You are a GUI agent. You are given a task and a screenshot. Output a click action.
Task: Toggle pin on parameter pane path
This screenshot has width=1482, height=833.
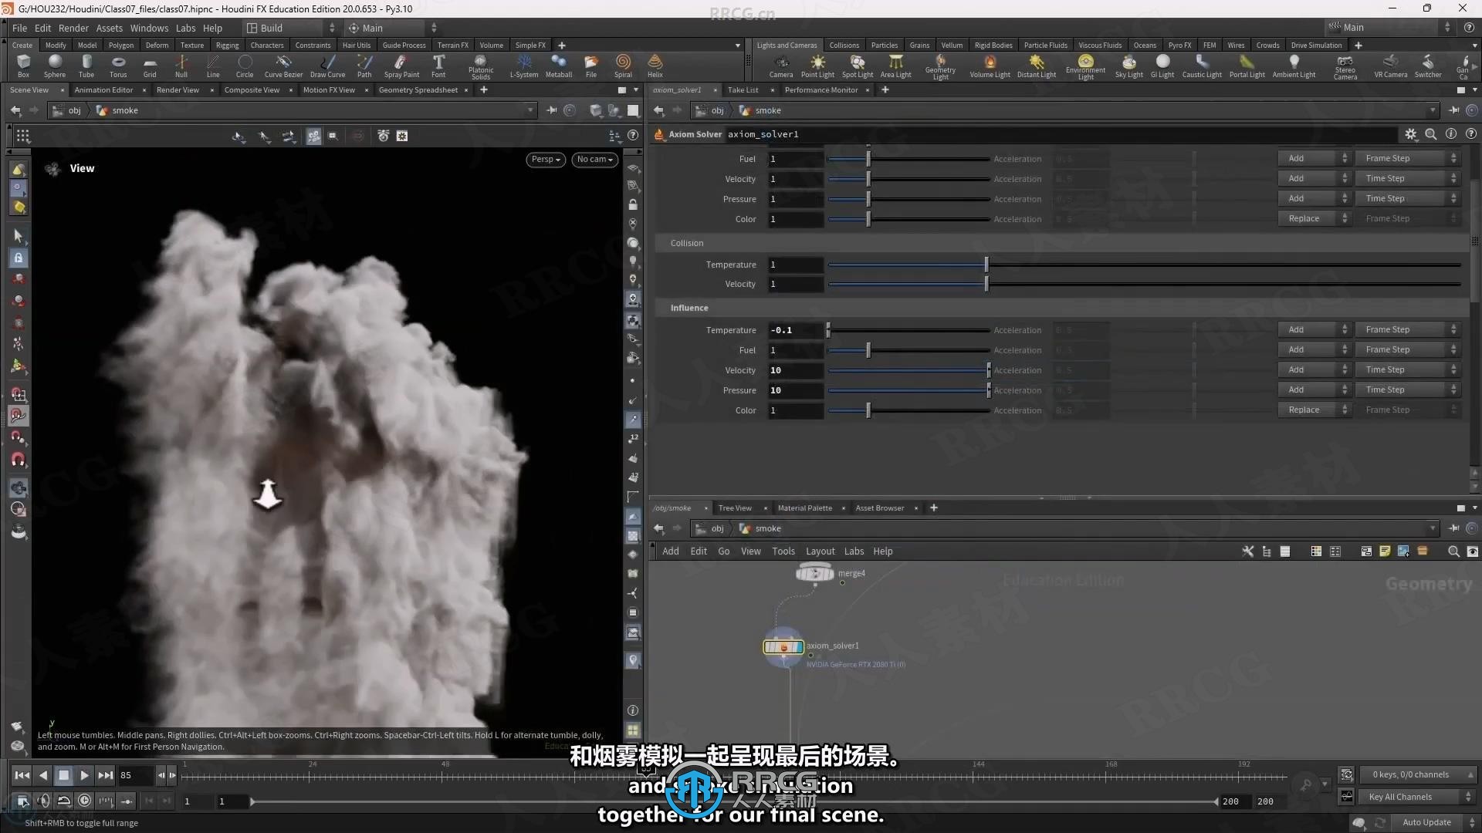(1454, 110)
